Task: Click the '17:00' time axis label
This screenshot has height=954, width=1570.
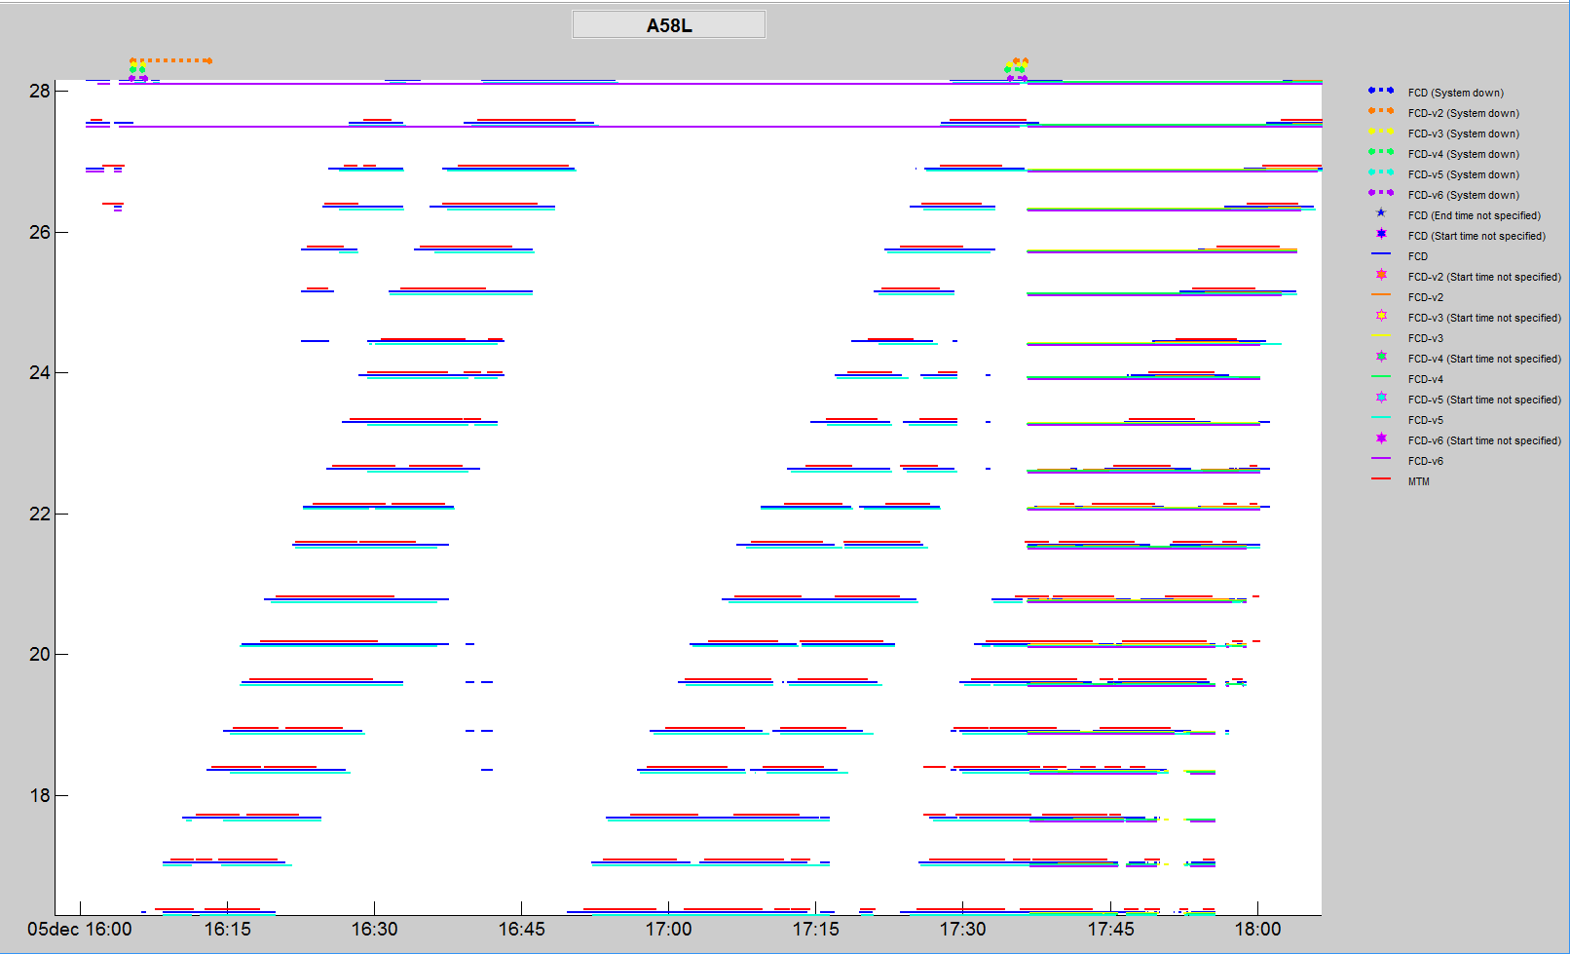Action: point(668,929)
